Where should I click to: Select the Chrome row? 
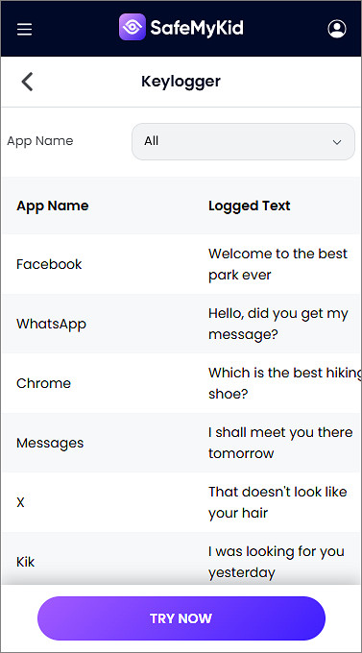(181, 383)
